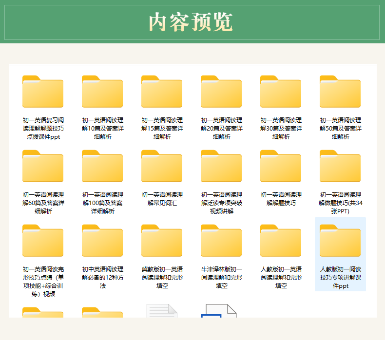Open folder 初一英语复习阅读理解解题技巧点拨课件ppt
Screen dimensions: 385x340
(43, 92)
